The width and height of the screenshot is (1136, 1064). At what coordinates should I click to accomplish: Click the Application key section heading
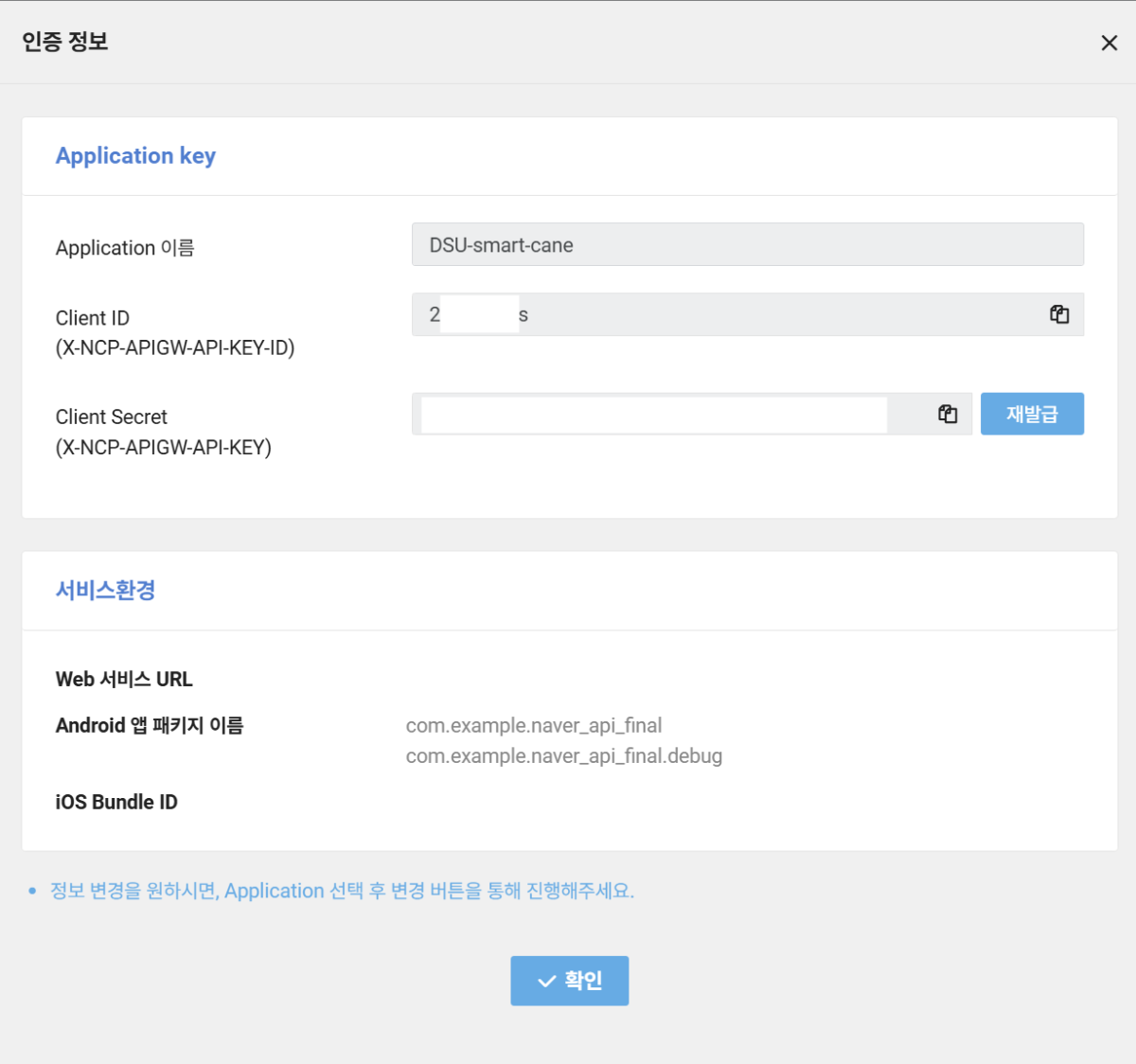click(135, 156)
